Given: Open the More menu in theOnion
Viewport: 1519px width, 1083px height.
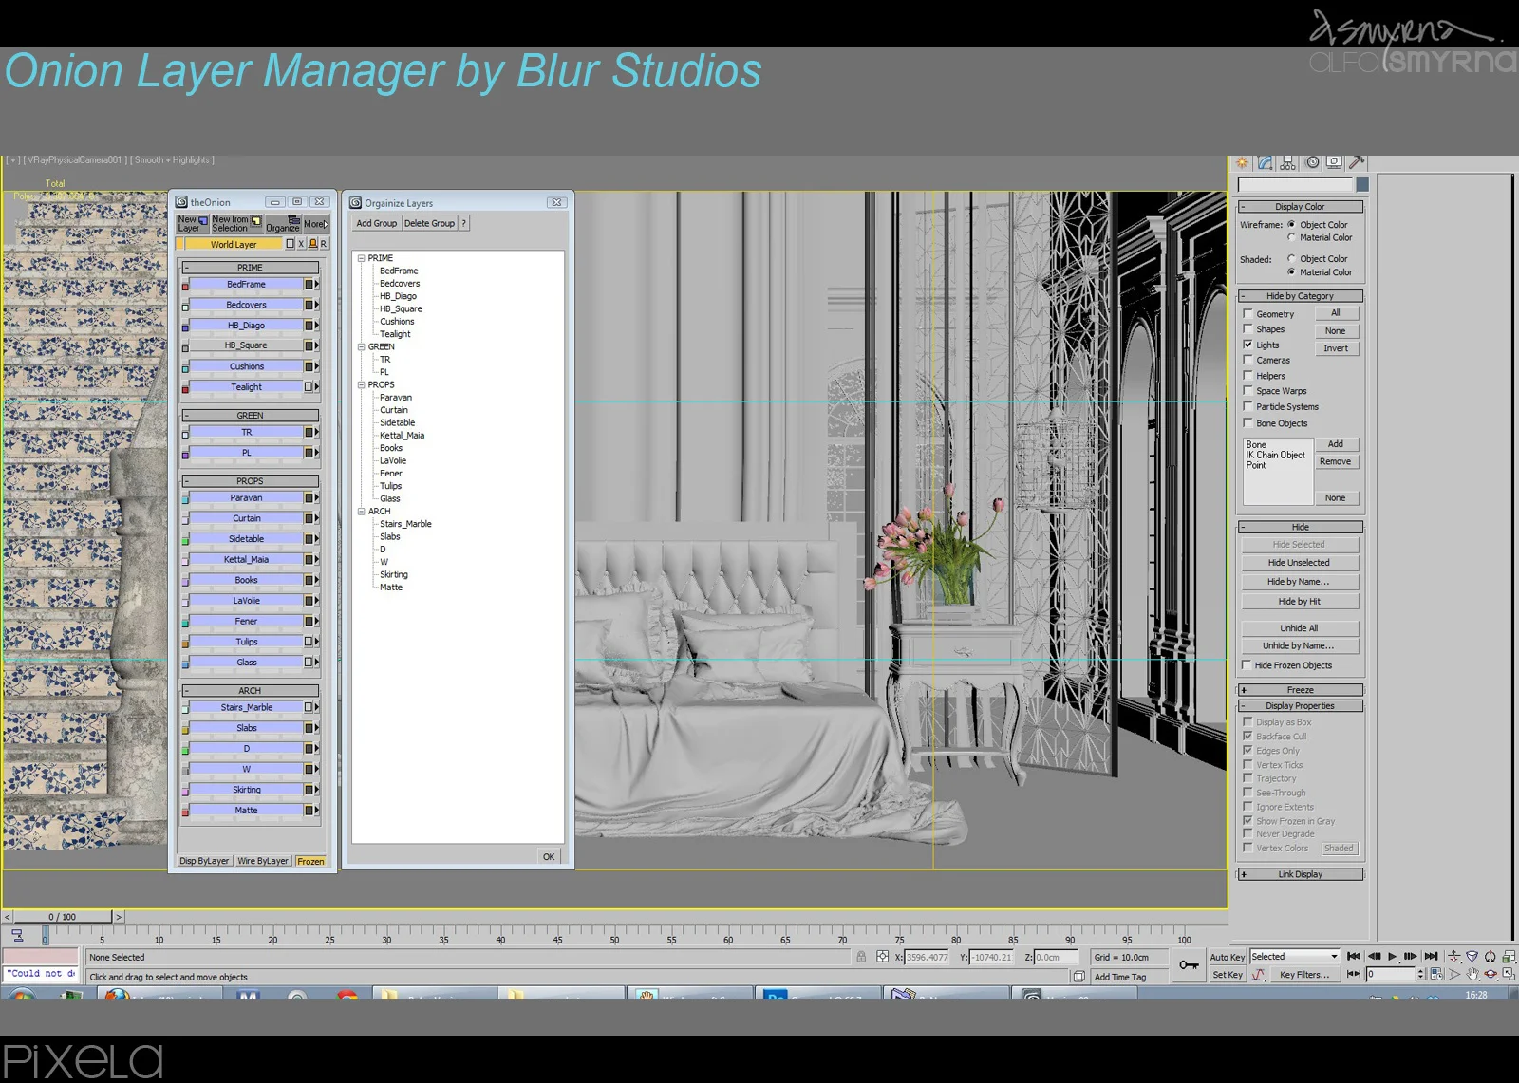Looking at the screenshot, I should (x=316, y=224).
